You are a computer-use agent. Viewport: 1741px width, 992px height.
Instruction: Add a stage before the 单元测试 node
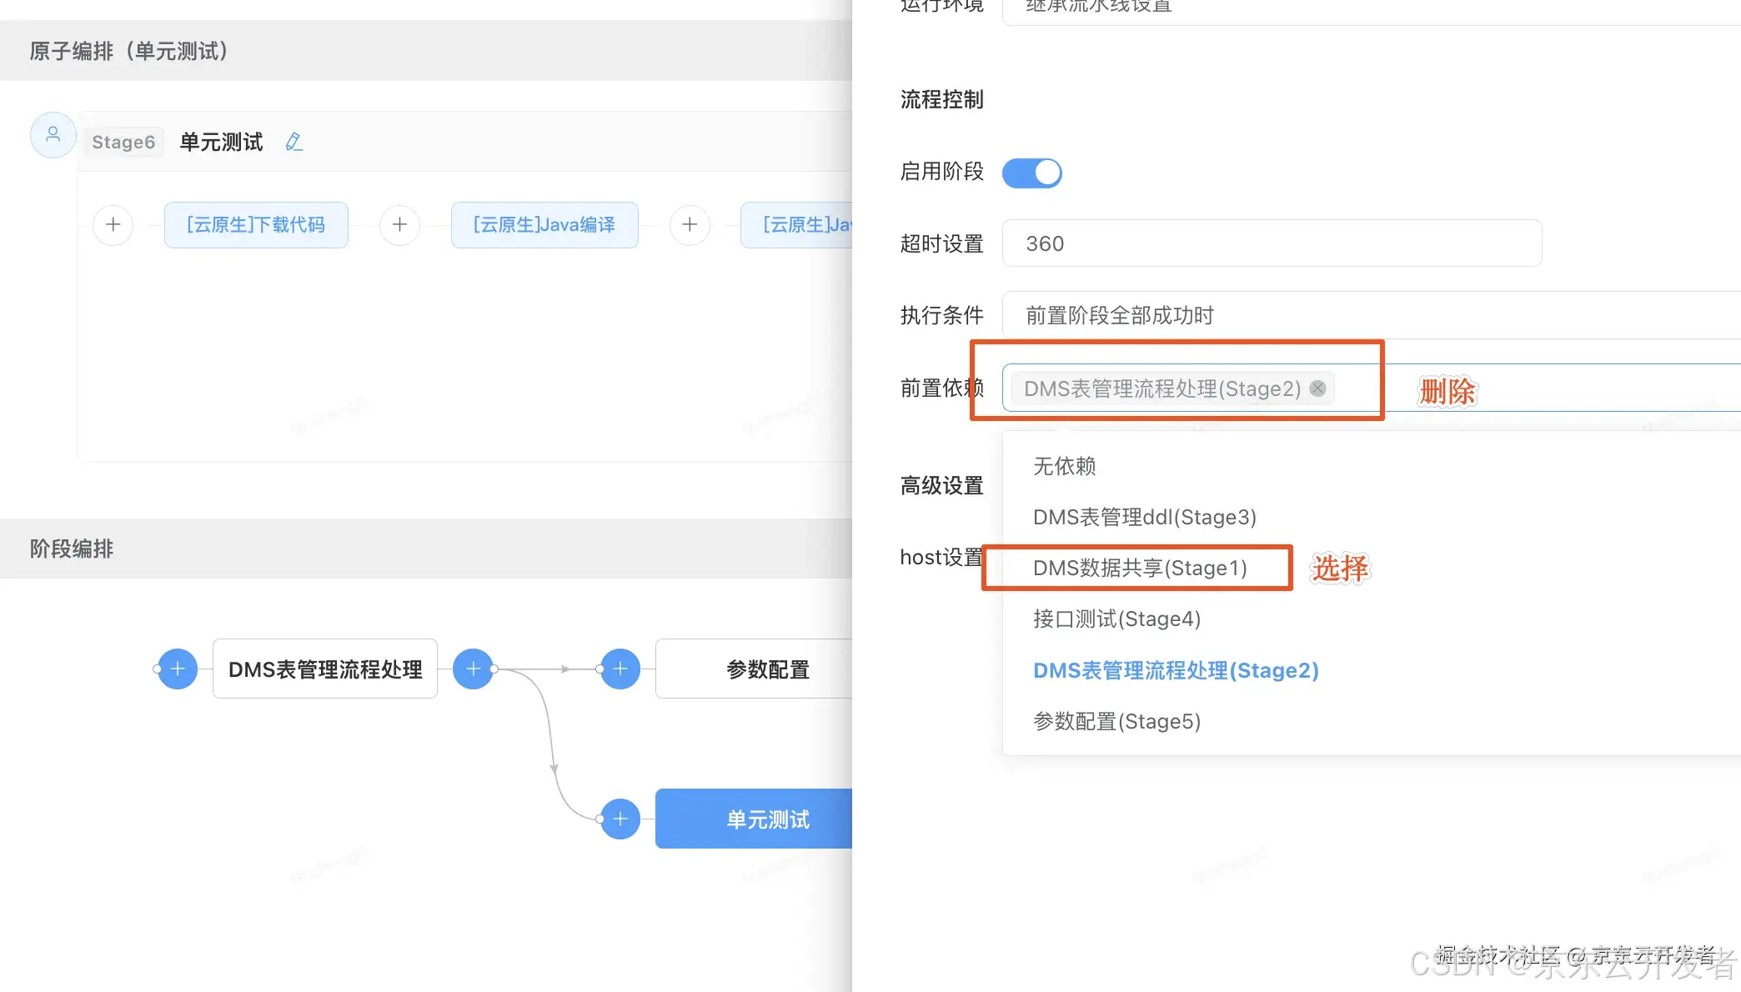pyautogui.click(x=620, y=818)
